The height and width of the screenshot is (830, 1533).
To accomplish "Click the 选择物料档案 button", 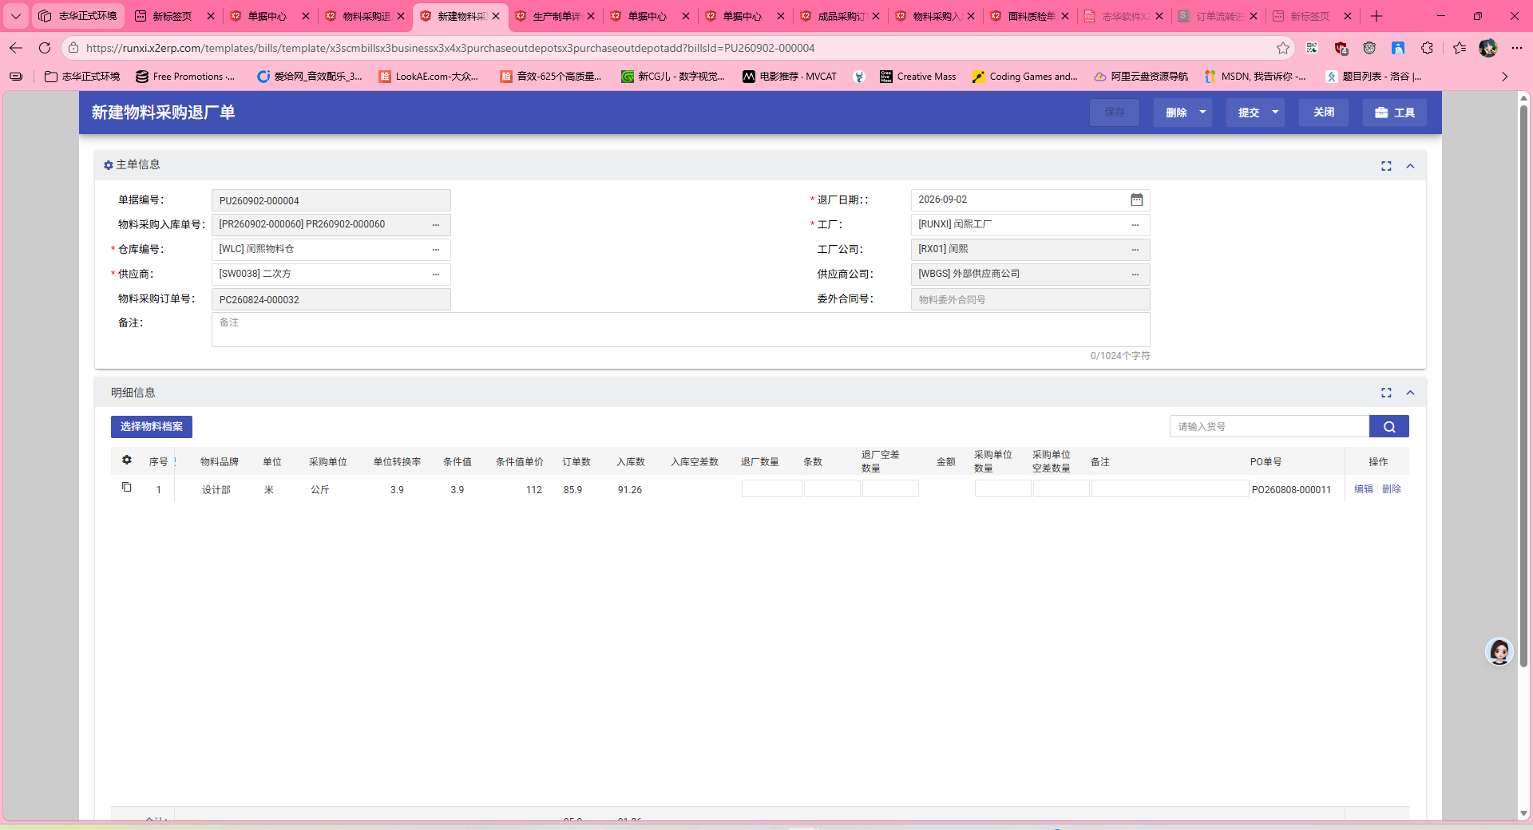I will [x=152, y=427].
